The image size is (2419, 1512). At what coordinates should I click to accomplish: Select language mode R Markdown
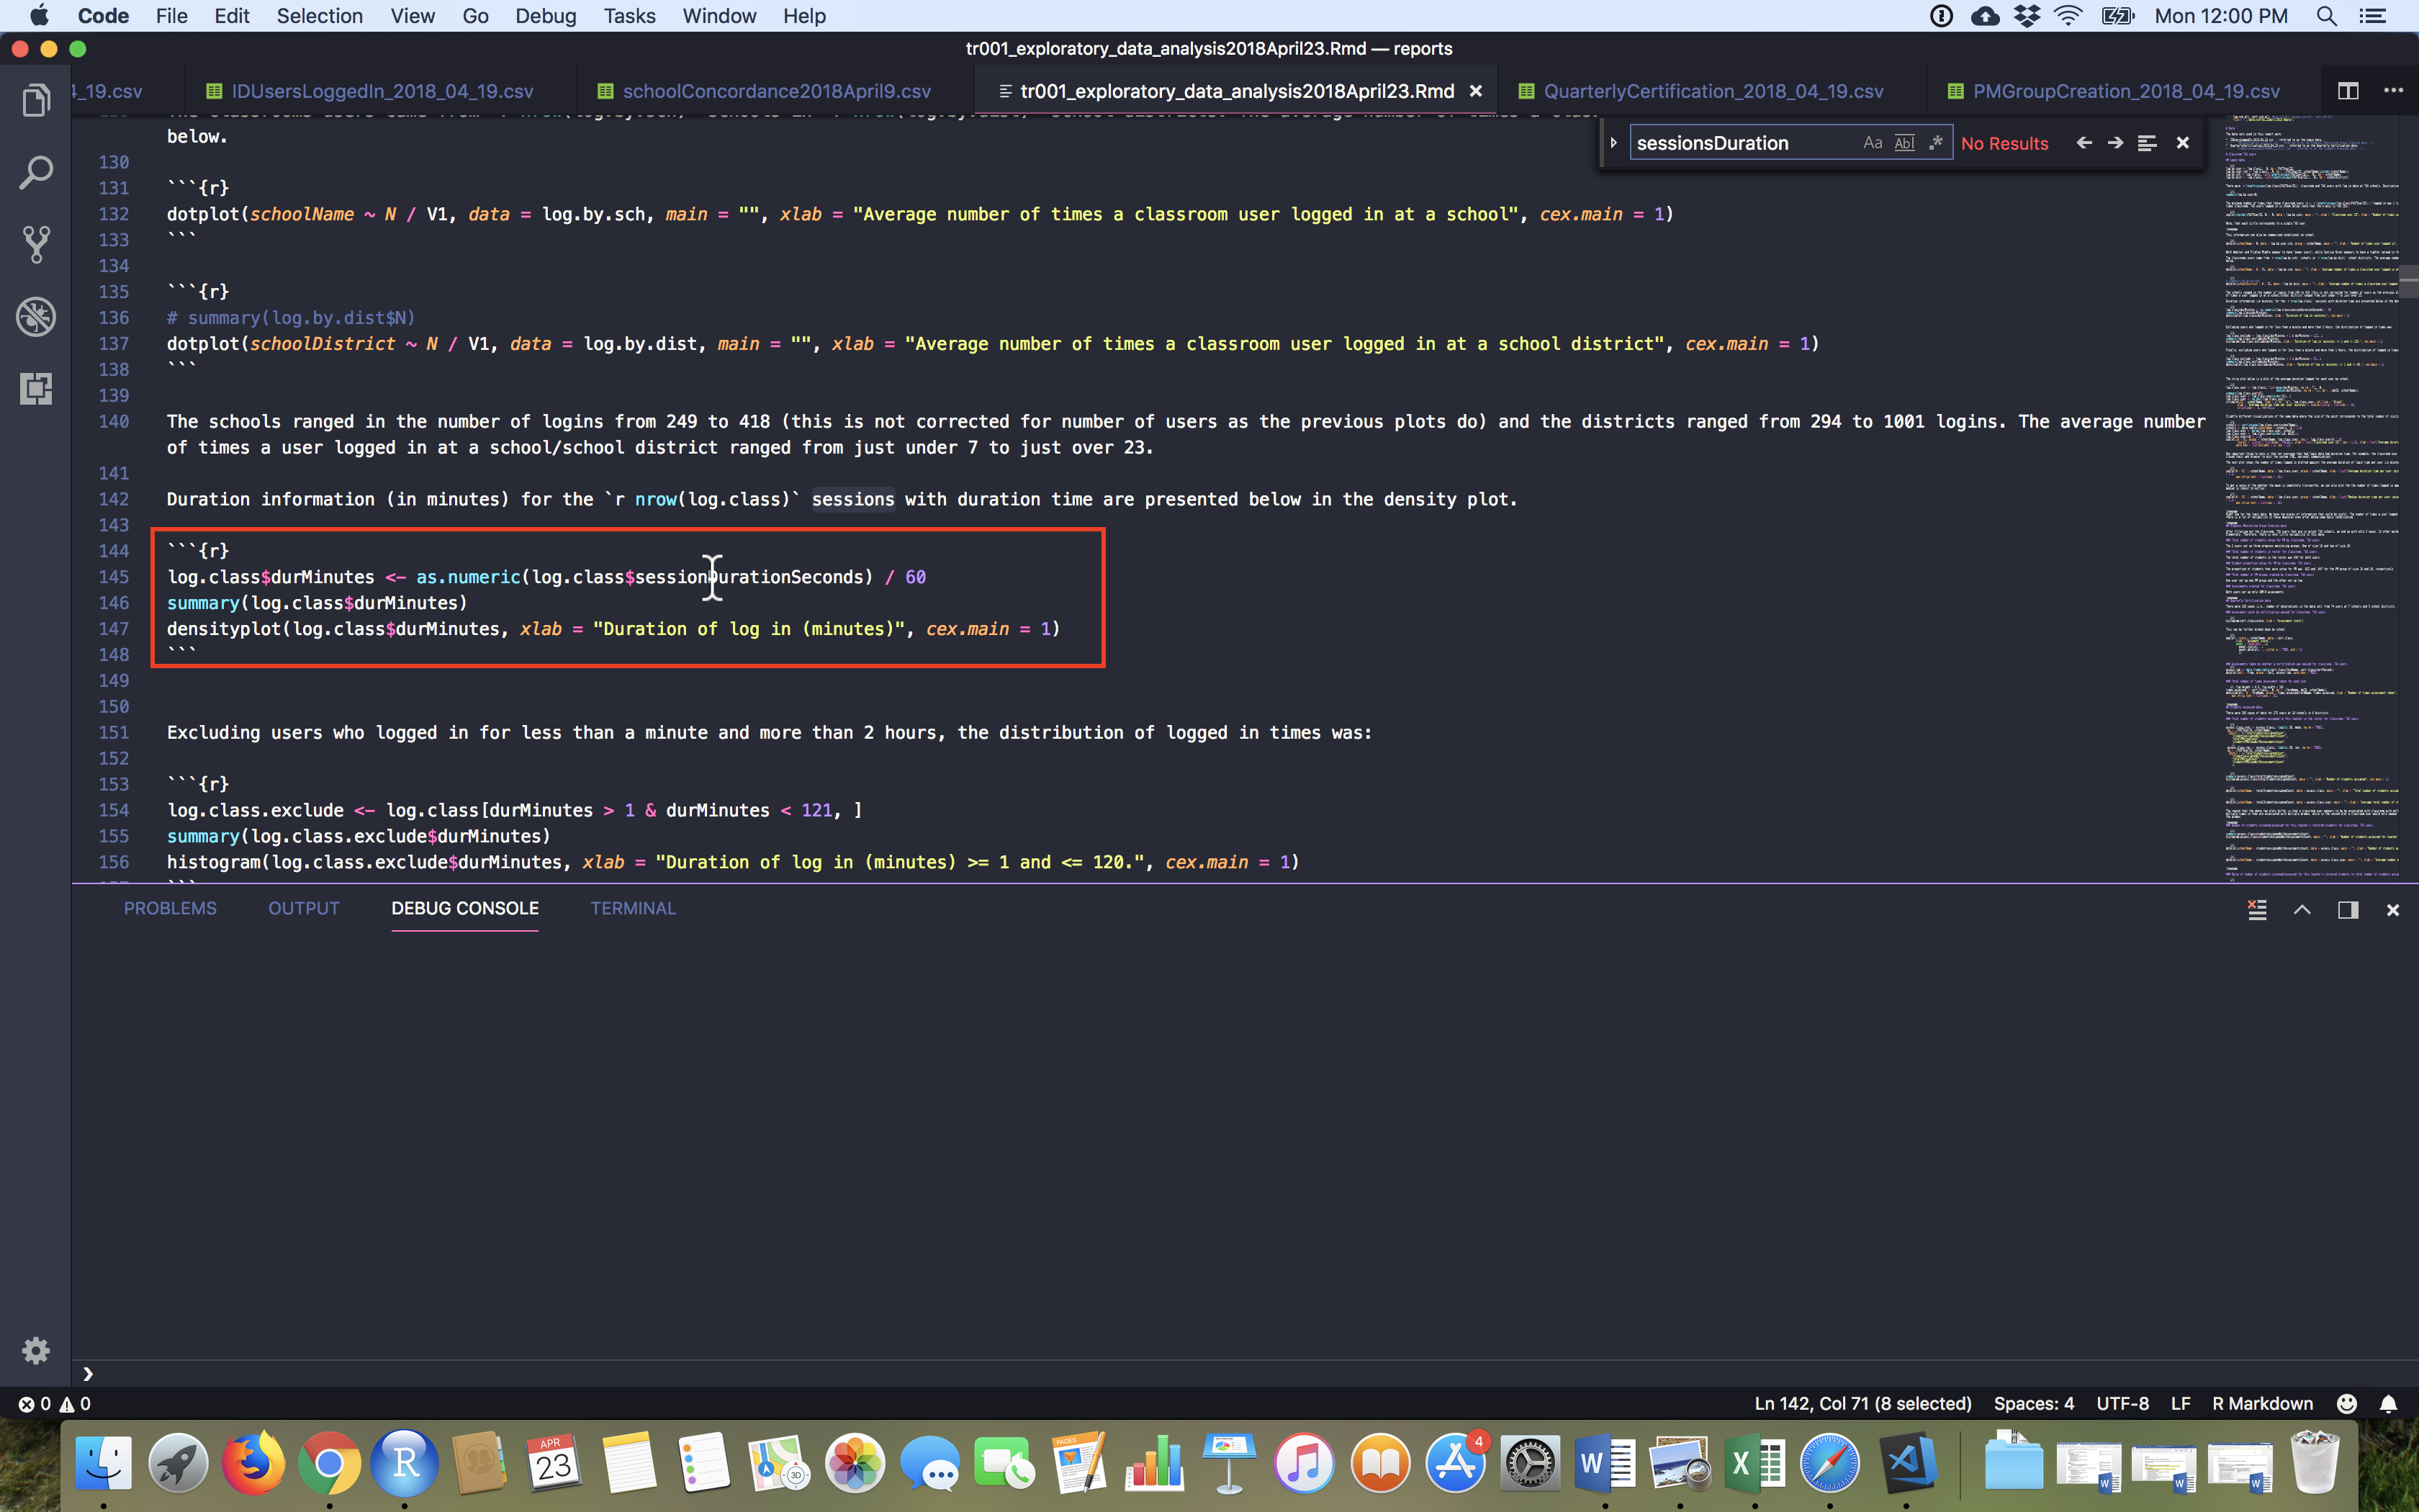[2262, 1403]
